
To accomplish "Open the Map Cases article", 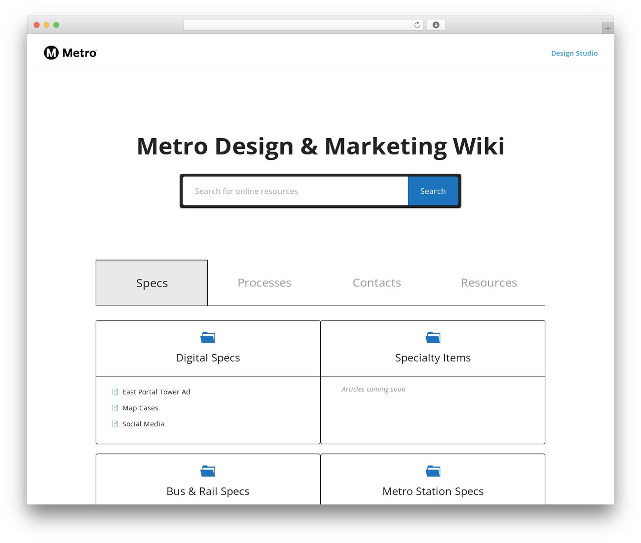I will coord(140,408).
